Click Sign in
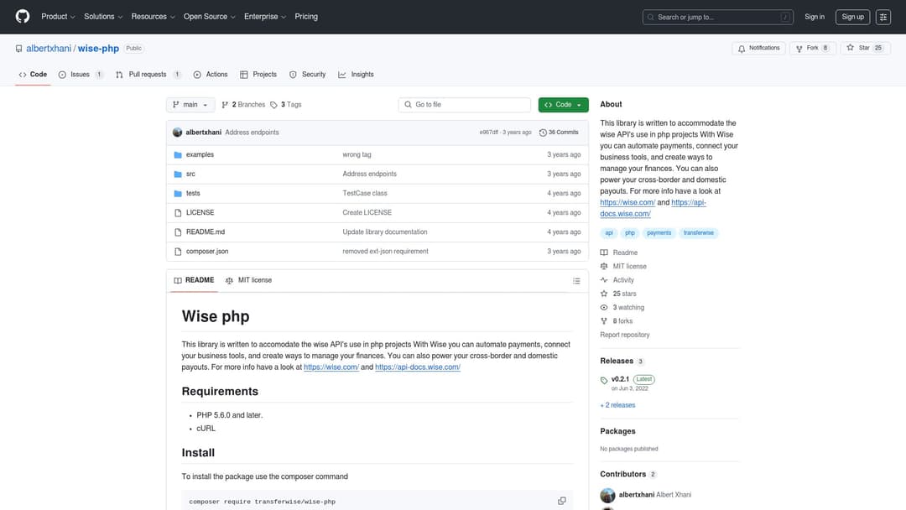 point(814,17)
